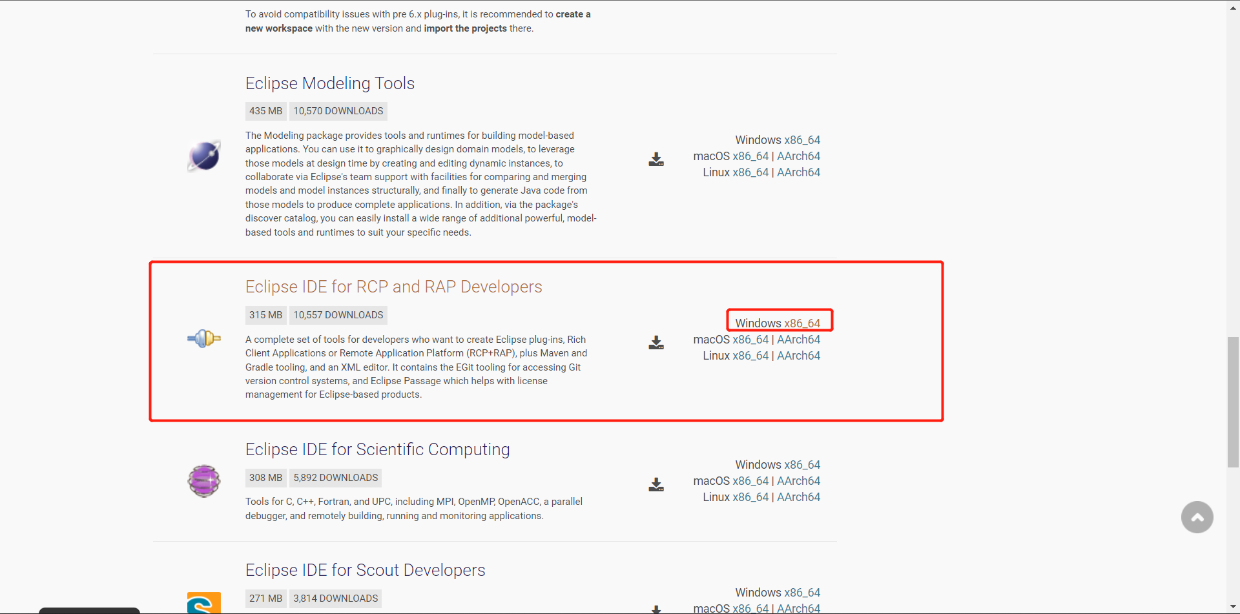Image resolution: width=1240 pixels, height=614 pixels.
Task: Open Eclipse IDE for Scientific Computing title
Action: coord(378,449)
